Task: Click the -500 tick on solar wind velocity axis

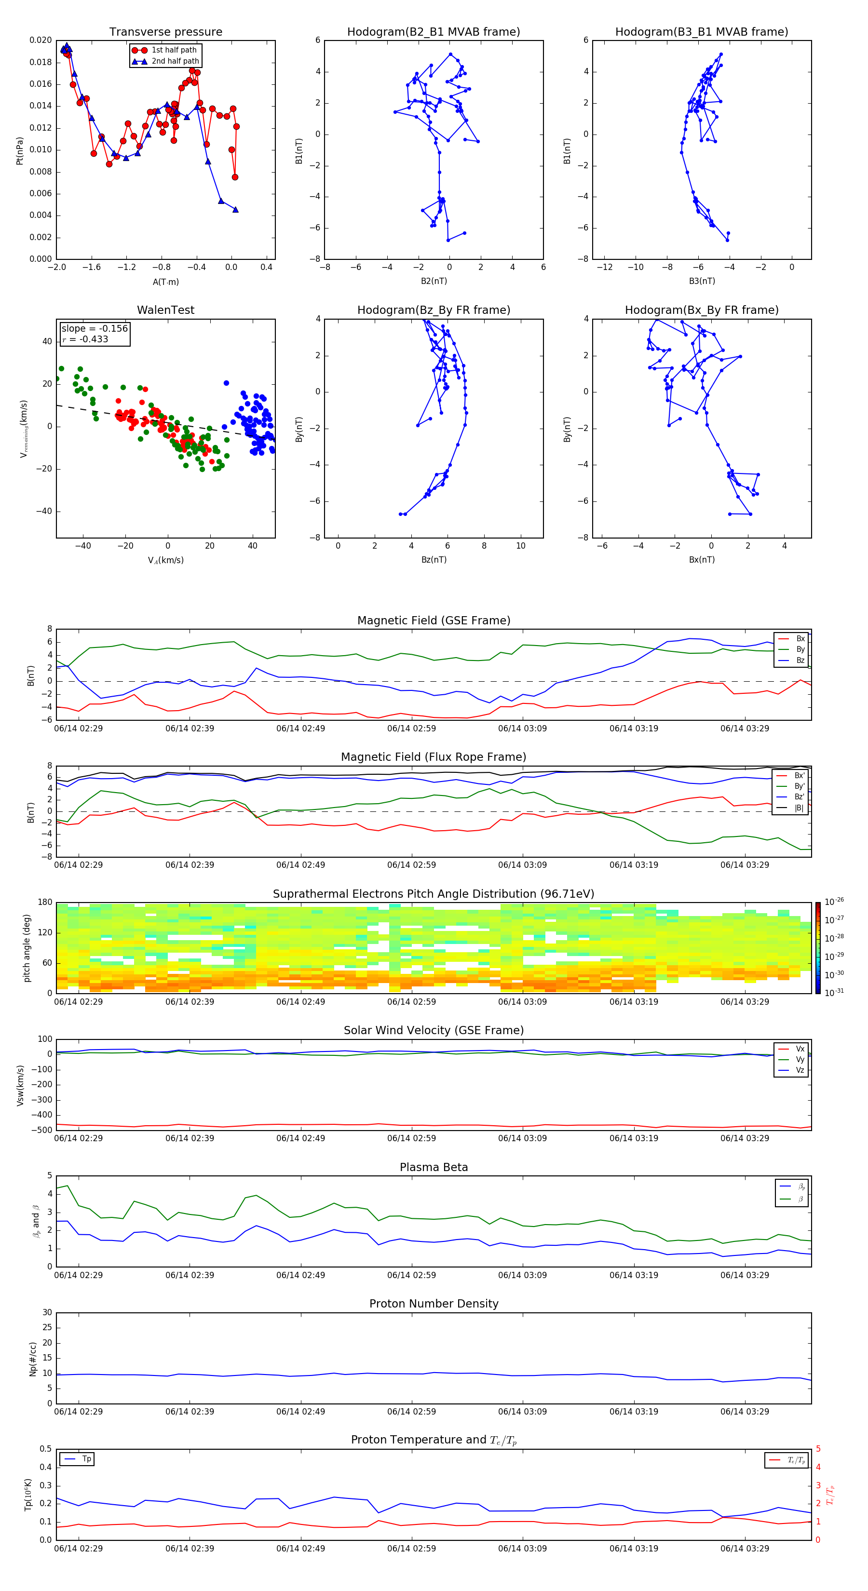Action: point(41,1131)
